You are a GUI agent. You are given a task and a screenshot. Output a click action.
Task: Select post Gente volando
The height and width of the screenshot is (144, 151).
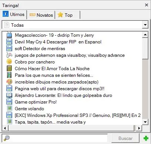29,109
